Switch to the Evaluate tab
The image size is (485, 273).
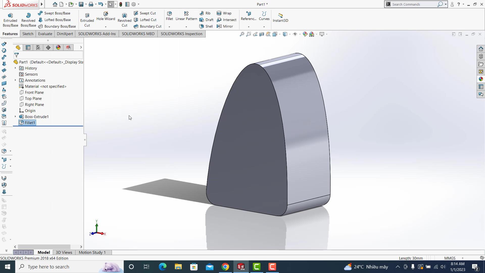(45, 34)
